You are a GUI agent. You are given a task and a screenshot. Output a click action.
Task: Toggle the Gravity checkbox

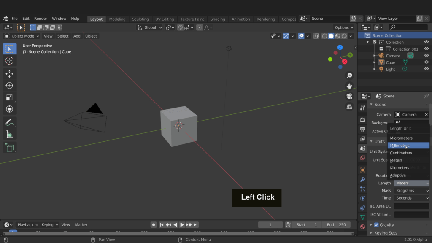(376, 225)
